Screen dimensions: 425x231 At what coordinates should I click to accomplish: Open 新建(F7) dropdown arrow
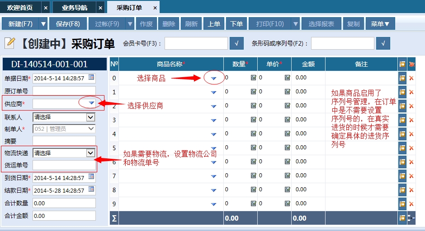pyautogui.click(x=43, y=24)
